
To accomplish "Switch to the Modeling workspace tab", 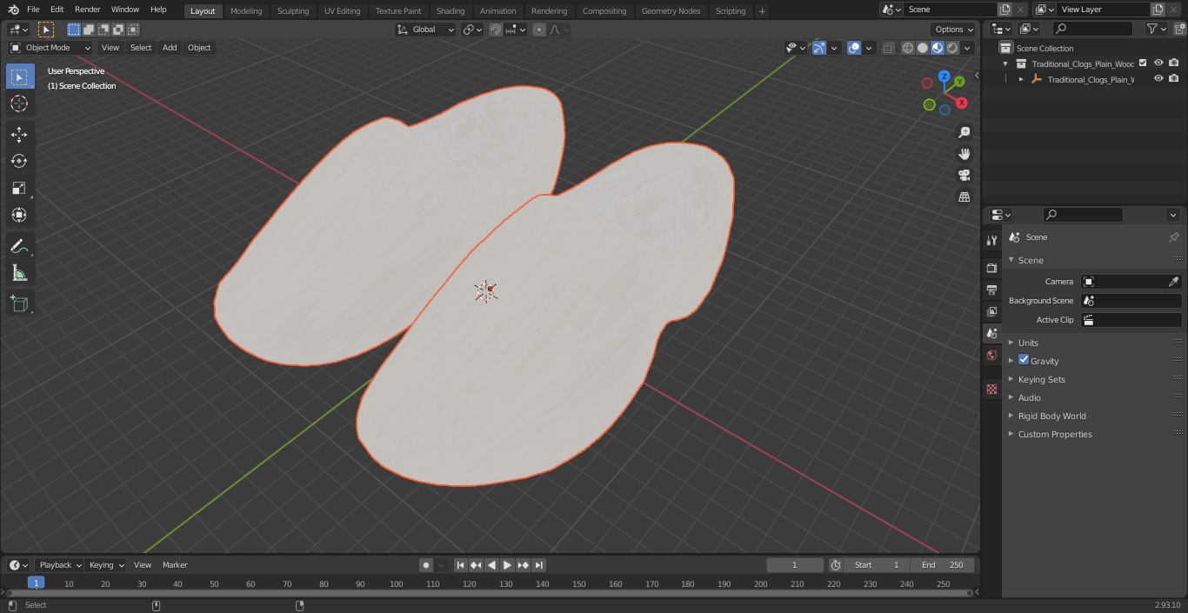I will click(246, 10).
